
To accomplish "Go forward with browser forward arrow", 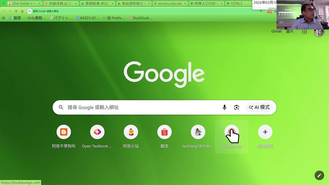I will coord(10,11).
